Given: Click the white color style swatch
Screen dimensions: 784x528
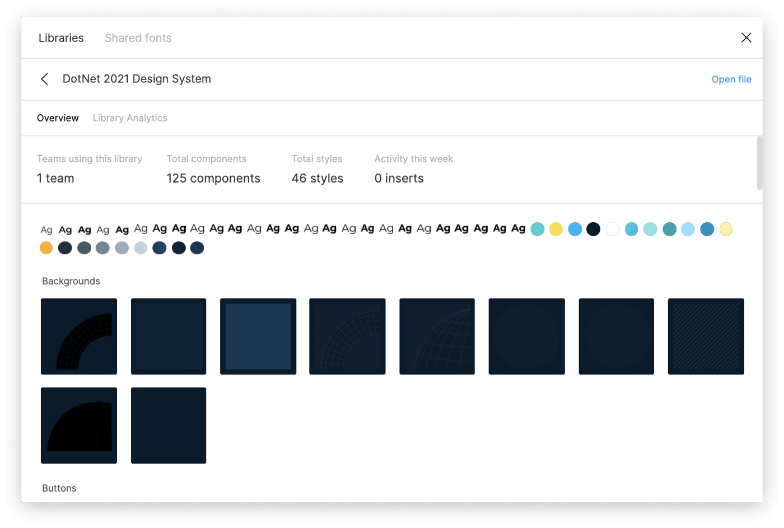Looking at the screenshot, I should pyautogui.click(x=613, y=229).
